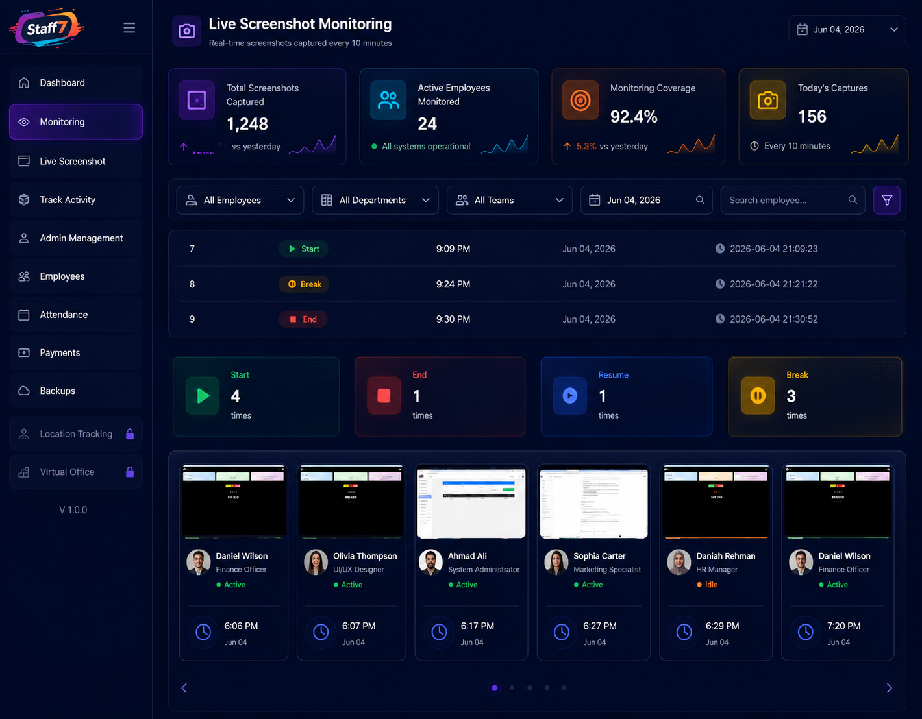Open Attendance in sidebar

pyautogui.click(x=76, y=315)
